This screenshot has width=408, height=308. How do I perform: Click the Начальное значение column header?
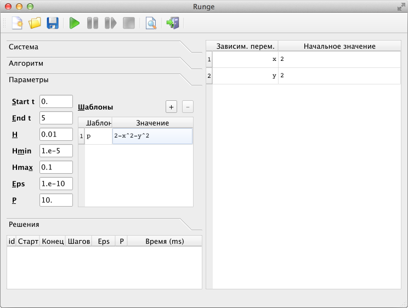coord(339,46)
